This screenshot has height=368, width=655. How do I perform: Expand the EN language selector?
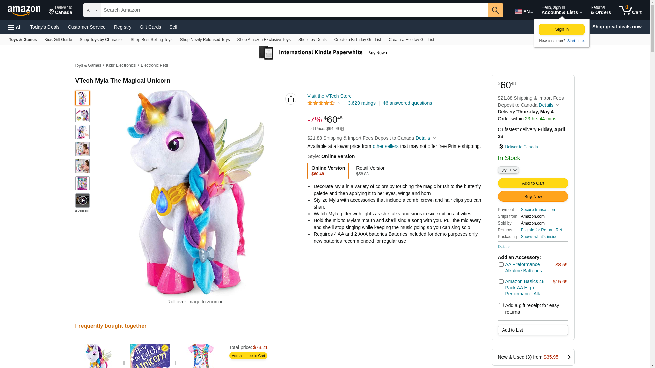pos(524,12)
